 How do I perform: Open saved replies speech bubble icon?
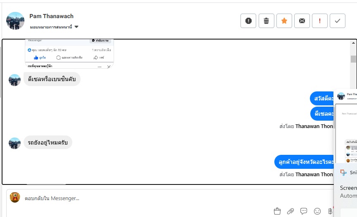pyautogui.click(x=304, y=211)
